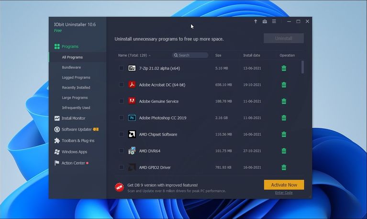Click trash icon for AMD DVR64
This screenshot has width=367, height=219.
(284, 151)
